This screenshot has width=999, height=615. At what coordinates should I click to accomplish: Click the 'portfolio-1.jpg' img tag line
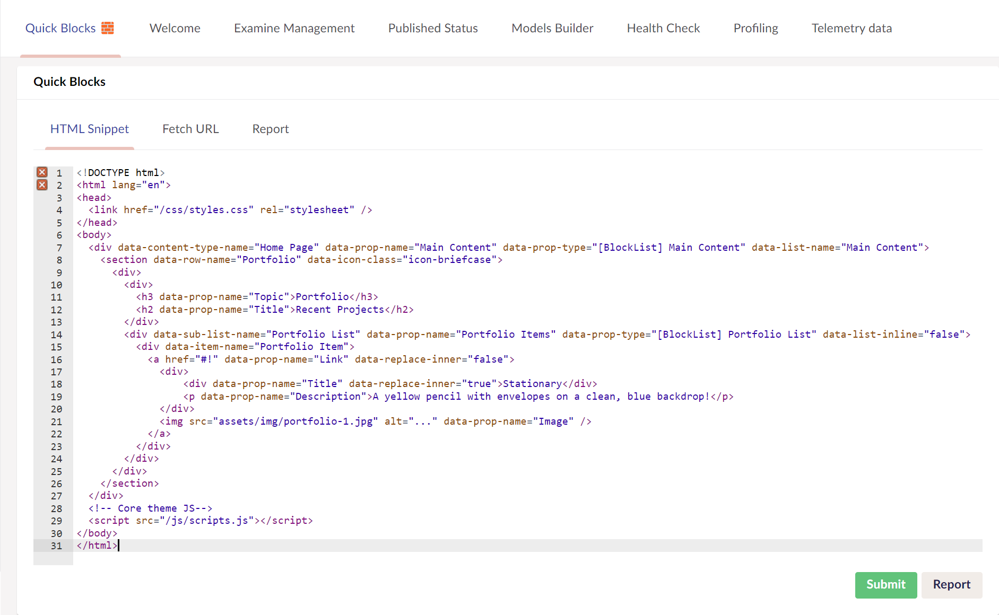376,421
